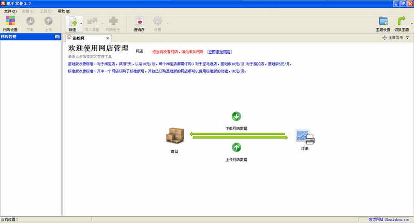Click the app icon in title bar
Viewport: 414px width, 223px height.
pyautogui.click(x=3, y=4)
